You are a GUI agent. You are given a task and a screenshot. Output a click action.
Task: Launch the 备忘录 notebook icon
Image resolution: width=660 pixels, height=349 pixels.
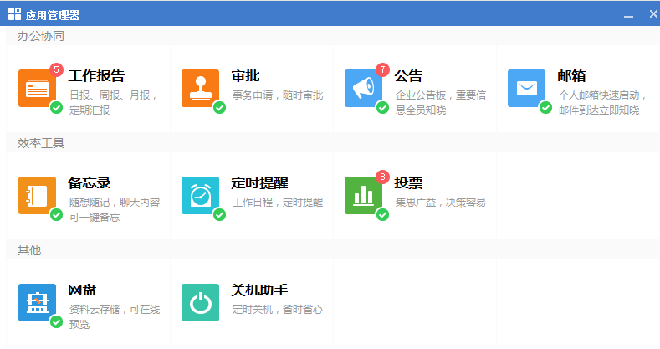[x=37, y=195]
